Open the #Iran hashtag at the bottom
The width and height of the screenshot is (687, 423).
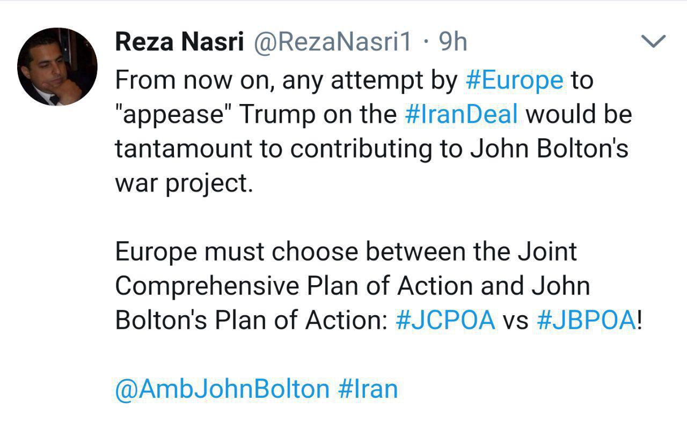click(x=368, y=389)
